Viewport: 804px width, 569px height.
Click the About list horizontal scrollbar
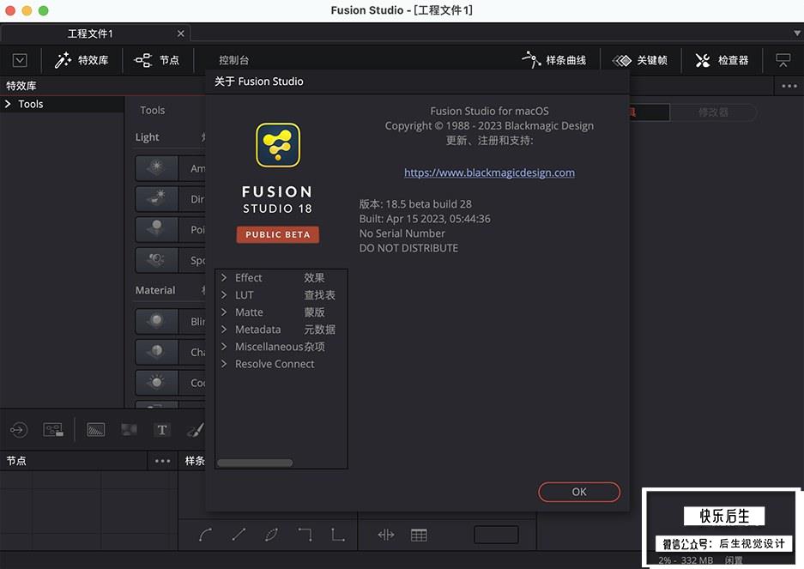pyautogui.click(x=255, y=463)
